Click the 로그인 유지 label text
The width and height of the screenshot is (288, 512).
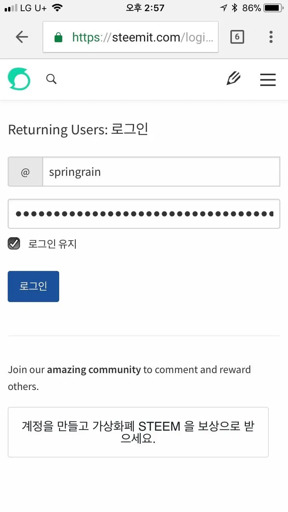click(x=52, y=244)
